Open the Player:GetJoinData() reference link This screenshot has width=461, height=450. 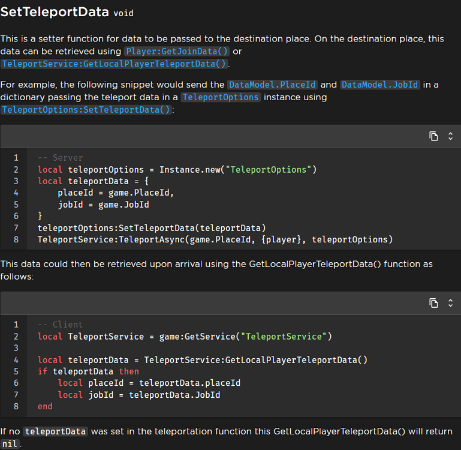pyautogui.click(x=177, y=52)
